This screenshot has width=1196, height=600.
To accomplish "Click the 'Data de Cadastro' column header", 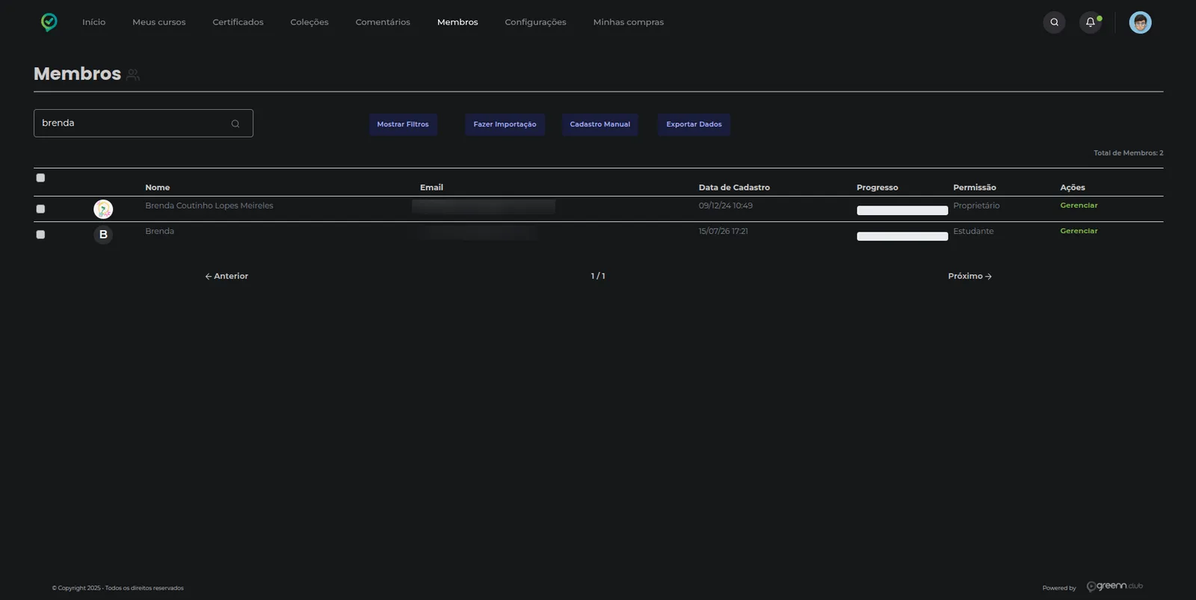I will (734, 188).
